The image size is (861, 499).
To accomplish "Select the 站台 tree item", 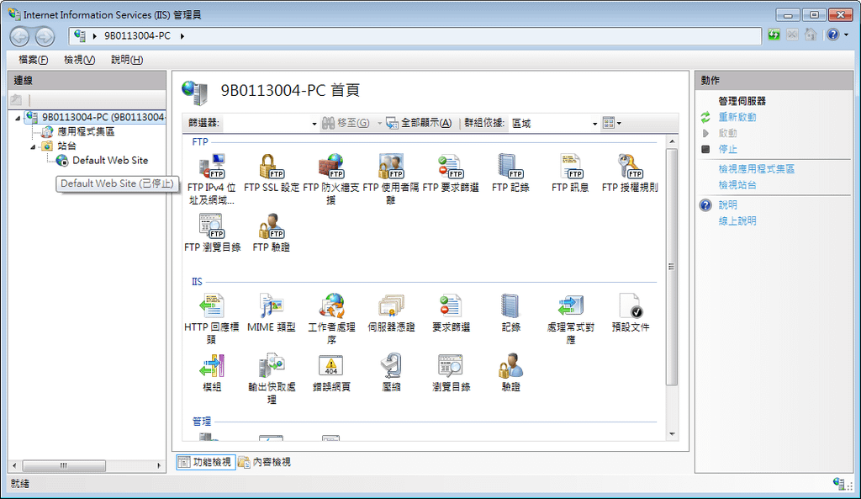I will (66, 146).
